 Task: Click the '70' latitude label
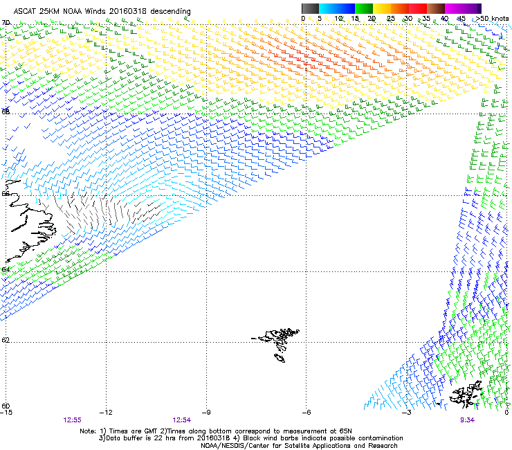pos(6,23)
